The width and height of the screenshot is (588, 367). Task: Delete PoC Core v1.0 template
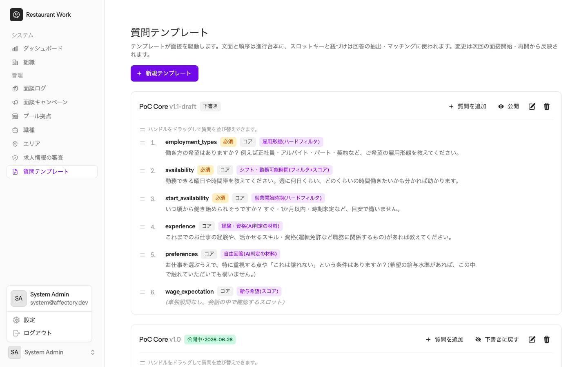coord(547,340)
